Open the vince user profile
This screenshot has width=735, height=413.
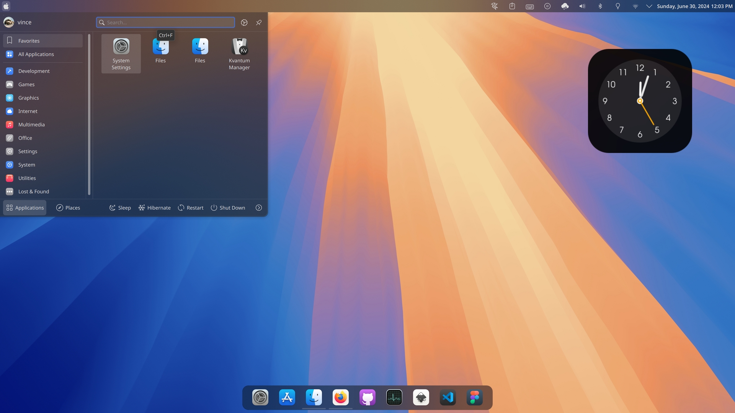[x=18, y=22]
